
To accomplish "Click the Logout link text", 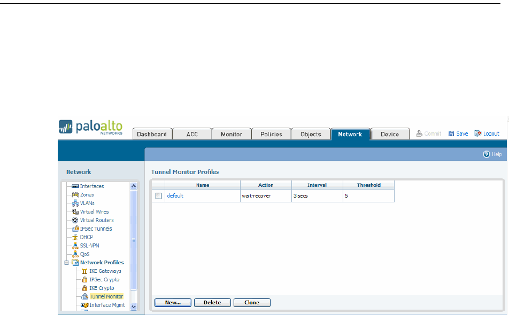I will 491,133.
